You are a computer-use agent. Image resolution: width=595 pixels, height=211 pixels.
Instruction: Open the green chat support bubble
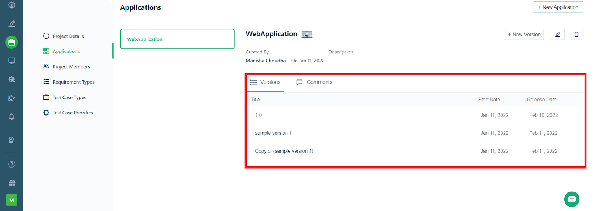[572, 199]
